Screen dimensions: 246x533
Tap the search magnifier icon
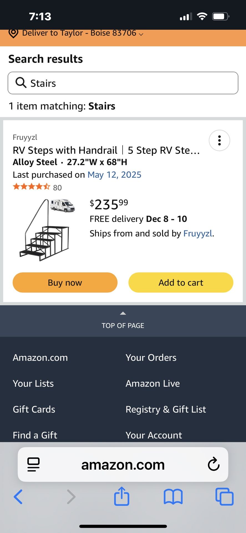[x=21, y=83]
